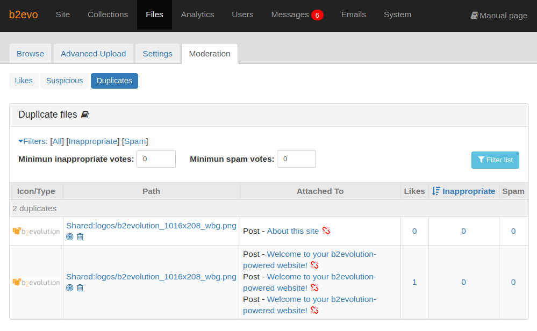
Task: Open the Site menu
Action: pos(63,15)
